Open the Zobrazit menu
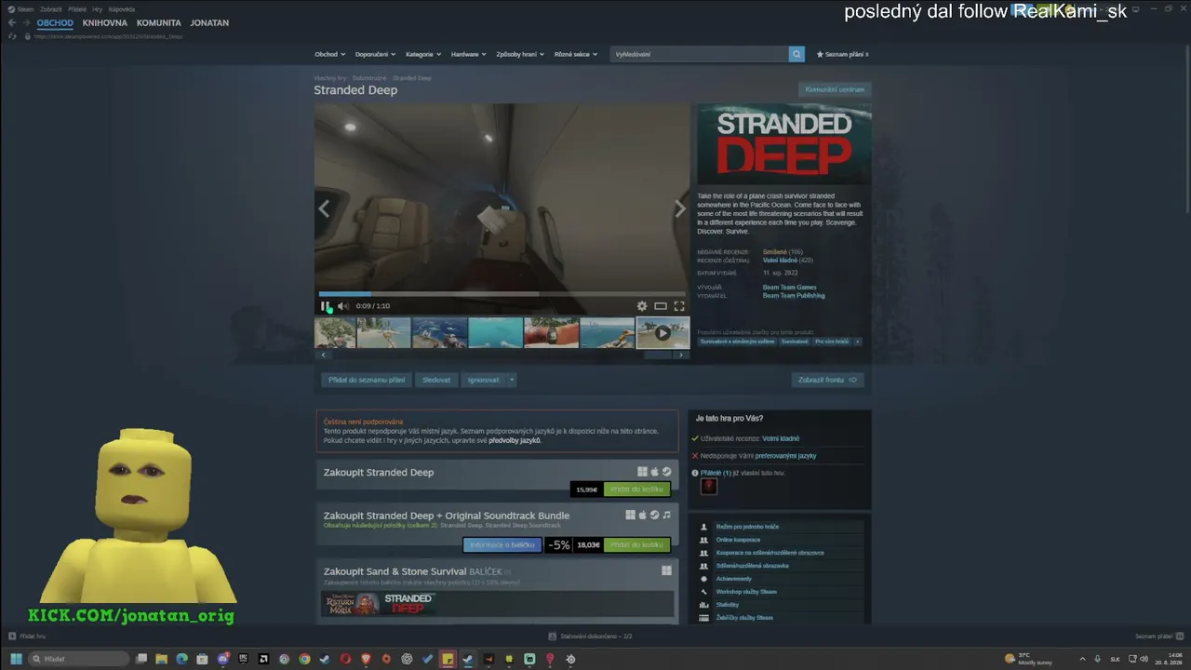This screenshot has width=1191, height=670. (50, 9)
